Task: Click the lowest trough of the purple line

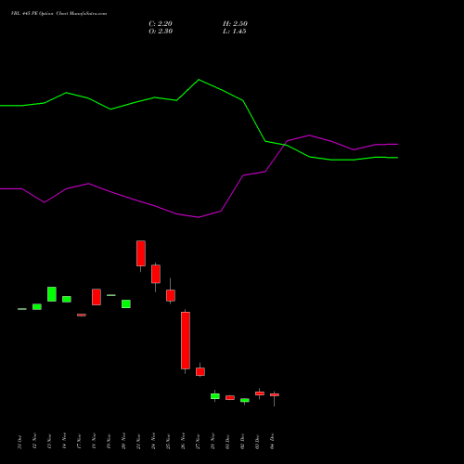Action: point(199,217)
